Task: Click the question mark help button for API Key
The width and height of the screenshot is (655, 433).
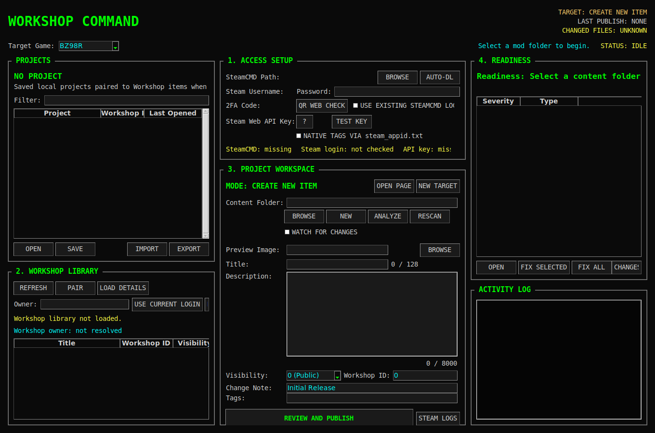Action: click(304, 121)
